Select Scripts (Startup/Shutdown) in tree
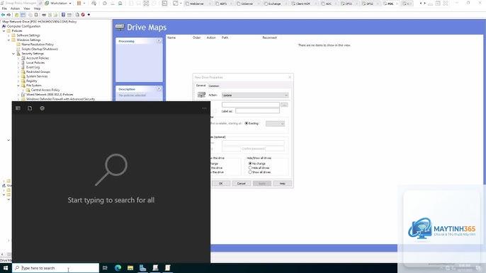The height and width of the screenshot is (273, 486). pos(40,49)
